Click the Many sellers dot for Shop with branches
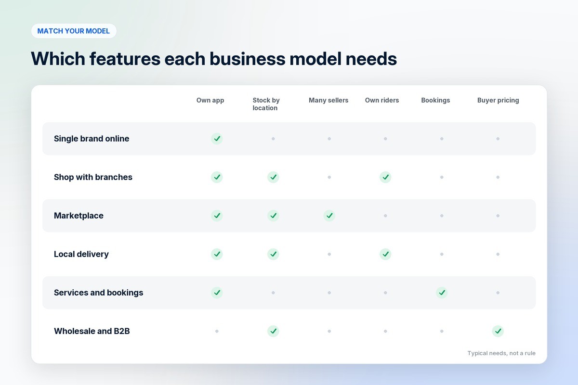 (x=329, y=177)
